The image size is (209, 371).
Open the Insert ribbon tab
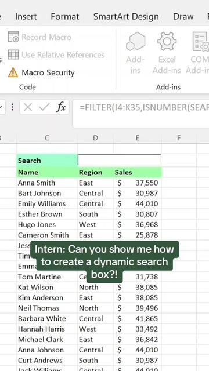26,17
